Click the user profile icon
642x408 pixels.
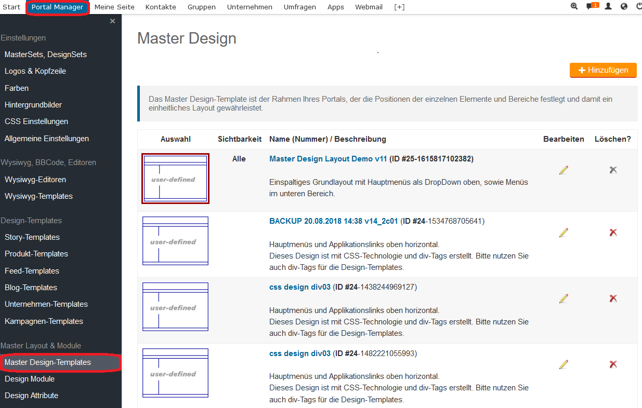tap(608, 7)
